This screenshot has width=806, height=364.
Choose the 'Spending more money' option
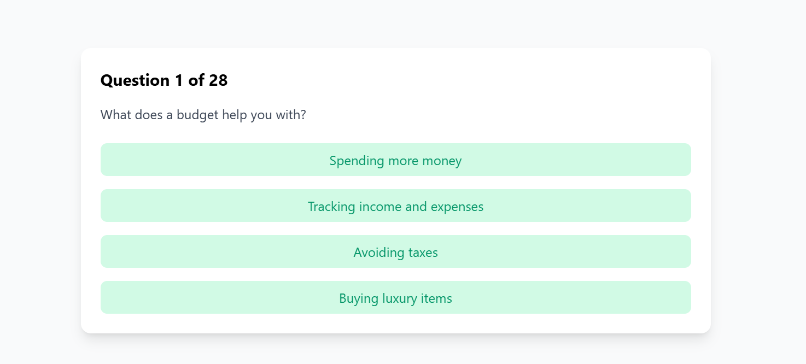click(395, 160)
